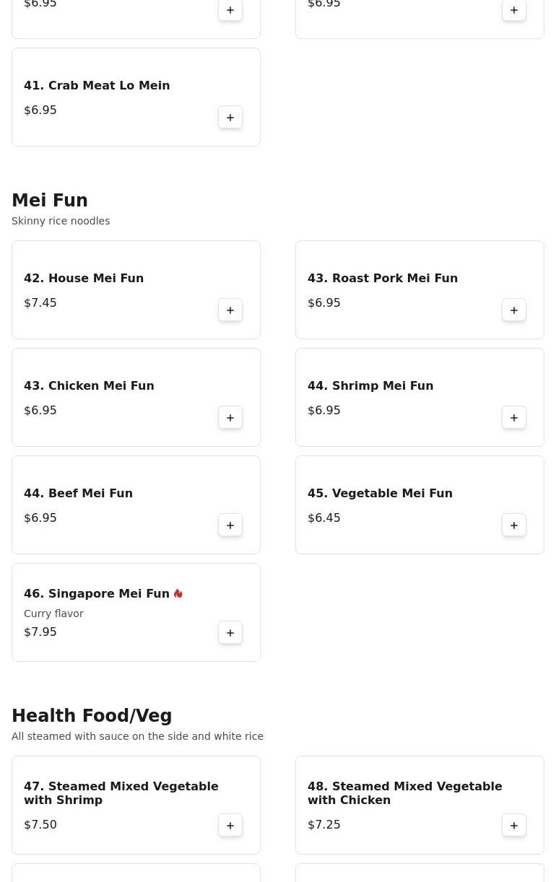556x882 pixels.
Task: Add 46. Singapore Mei Fun to order
Action: pos(230,633)
